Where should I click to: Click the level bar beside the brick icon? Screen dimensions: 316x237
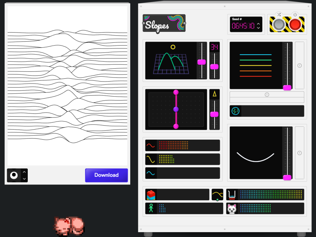183,195
